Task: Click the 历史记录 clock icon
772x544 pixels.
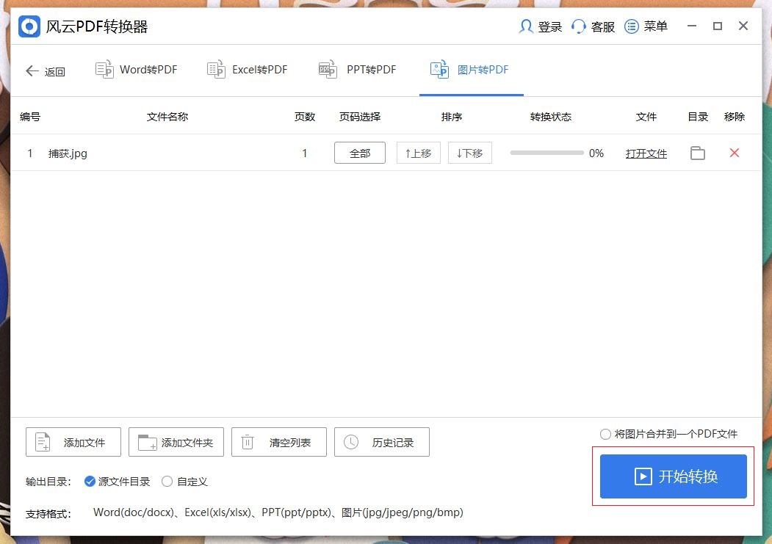Action: pyautogui.click(x=352, y=441)
